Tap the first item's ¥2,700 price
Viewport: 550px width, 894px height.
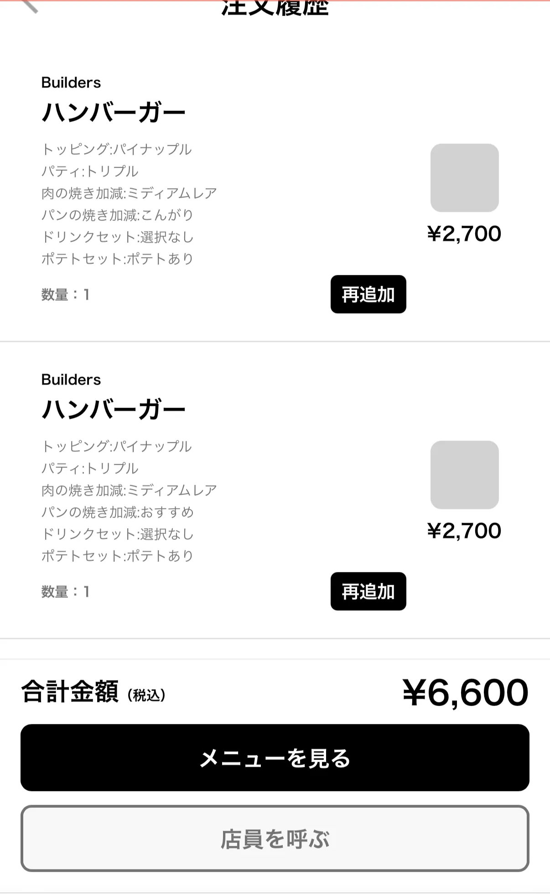tap(464, 234)
